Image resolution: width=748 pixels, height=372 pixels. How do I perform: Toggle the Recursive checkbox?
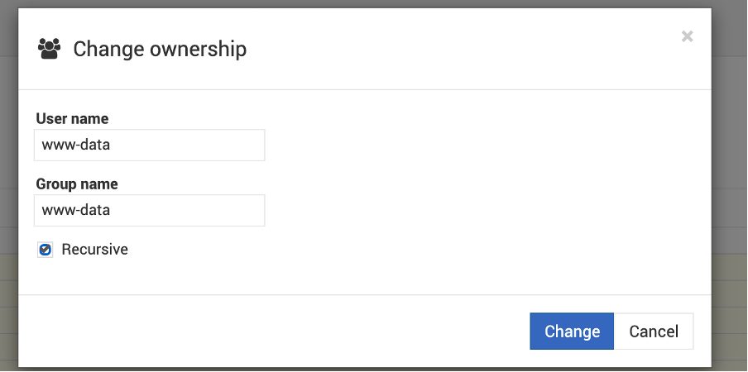[x=45, y=250]
